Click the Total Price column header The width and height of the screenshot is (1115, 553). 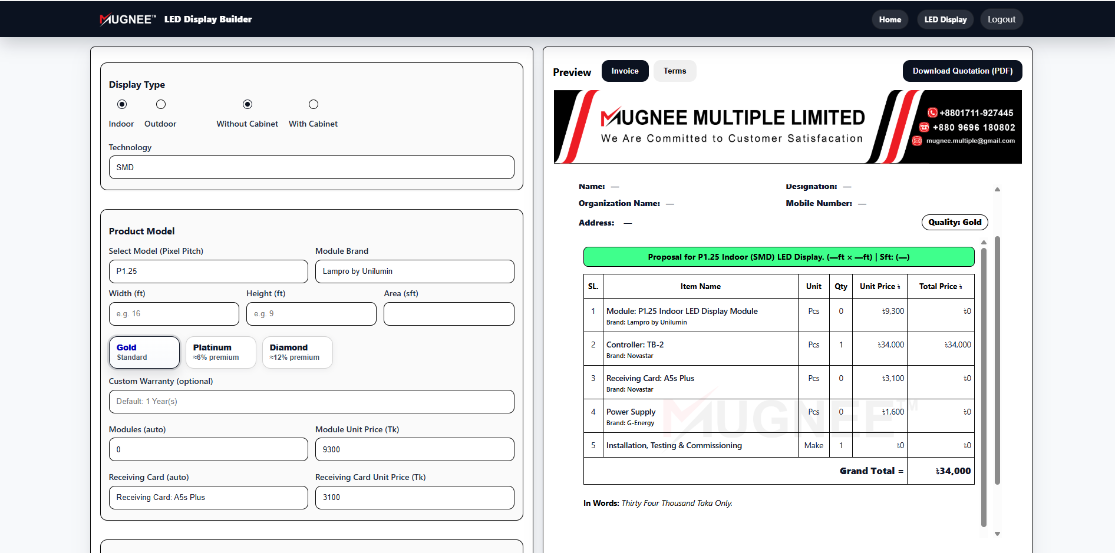[941, 286]
